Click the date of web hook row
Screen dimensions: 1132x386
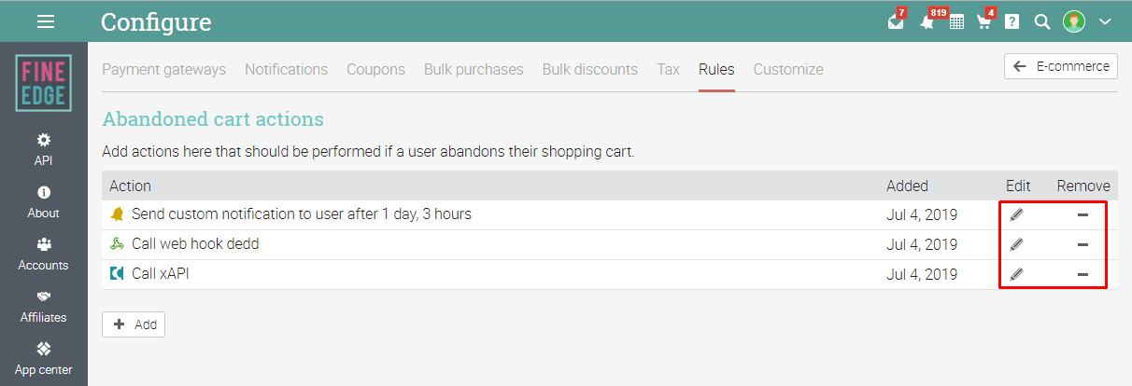pos(922,244)
